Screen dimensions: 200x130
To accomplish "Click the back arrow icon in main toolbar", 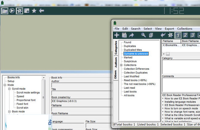I will (42, 11).
